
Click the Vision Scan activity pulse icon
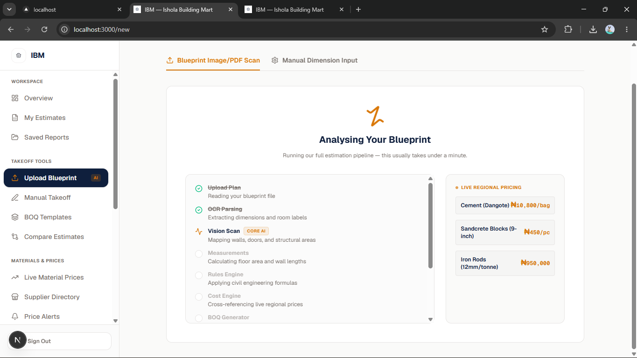pyautogui.click(x=199, y=232)
